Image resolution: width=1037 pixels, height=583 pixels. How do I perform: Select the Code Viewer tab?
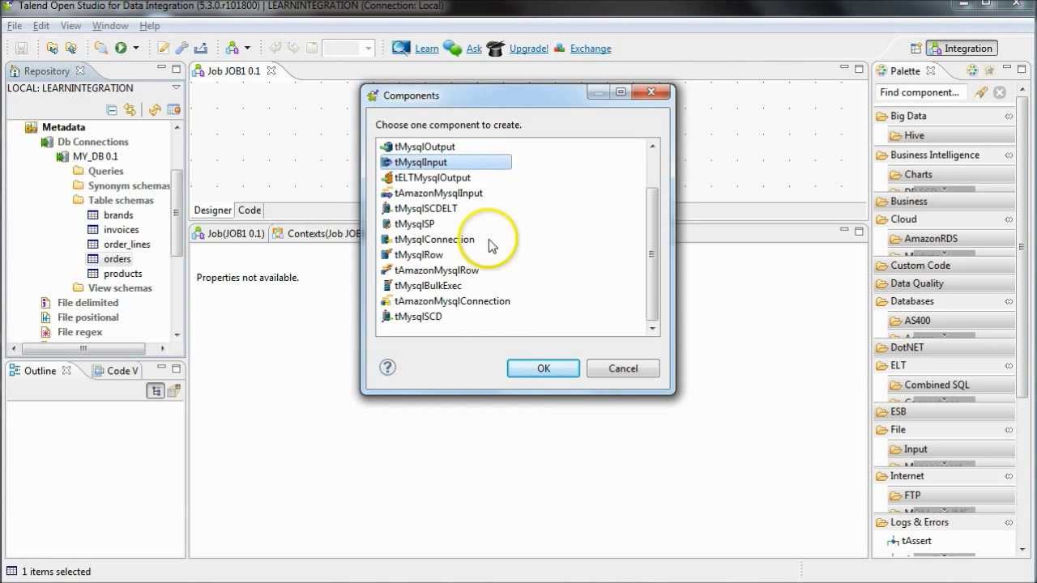pos(116,371)
